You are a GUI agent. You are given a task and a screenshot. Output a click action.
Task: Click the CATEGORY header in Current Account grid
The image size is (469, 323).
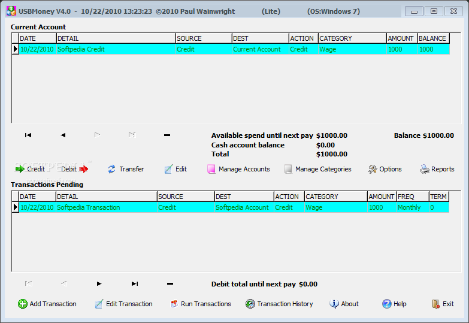(352, 38)
